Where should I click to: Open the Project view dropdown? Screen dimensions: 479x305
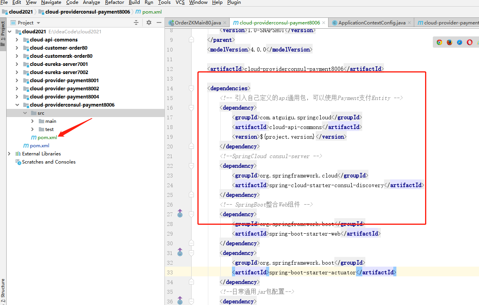pyautogui.click(x=38, y=23)
